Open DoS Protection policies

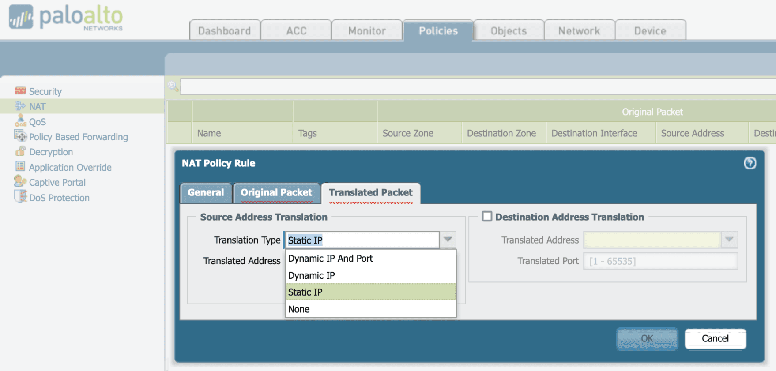[x=59, y=198]
